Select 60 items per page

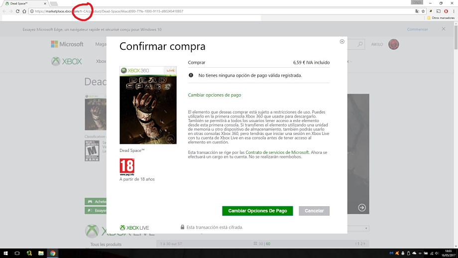268,244
